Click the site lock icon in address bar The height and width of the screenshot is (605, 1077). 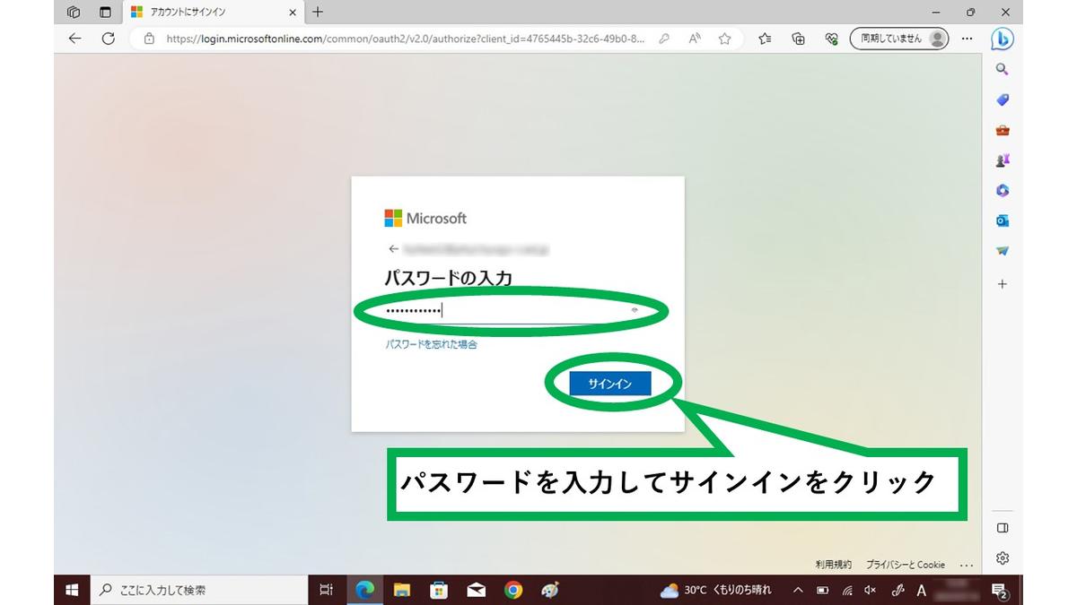(x=148, y=39)
